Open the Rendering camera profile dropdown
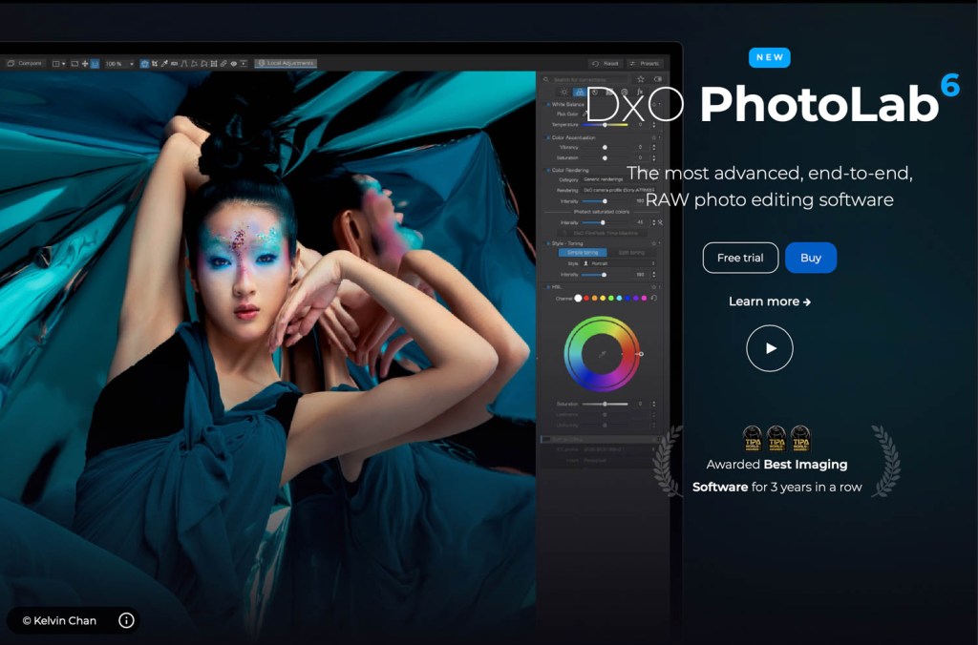This screenshot has height=645, width=978. (x=619, y=190)
